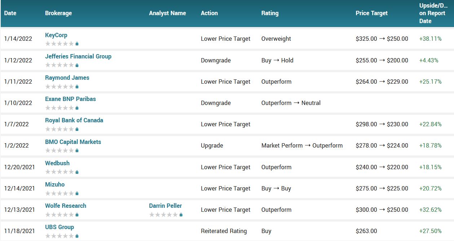Click the star rating under Mizuho
This screenshot has height=241, width=454.
pyautogui.click(x=59, y=193)
